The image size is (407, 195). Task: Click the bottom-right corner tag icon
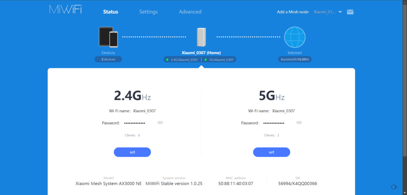pyautogui.click(x=394, y=187)
